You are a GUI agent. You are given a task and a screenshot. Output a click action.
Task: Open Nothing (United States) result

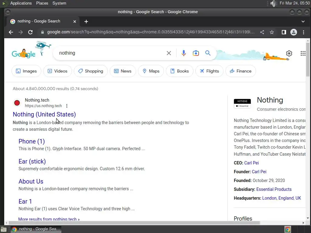(44, 114)
